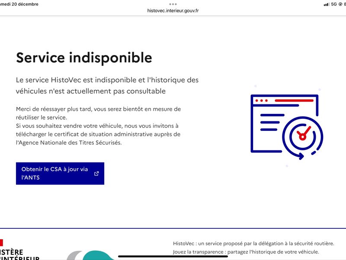Viewport: 346px width, 260px height.
Task: Click the browser window with clock illustration
Action: pyautogui.click(x=287, y=127)
